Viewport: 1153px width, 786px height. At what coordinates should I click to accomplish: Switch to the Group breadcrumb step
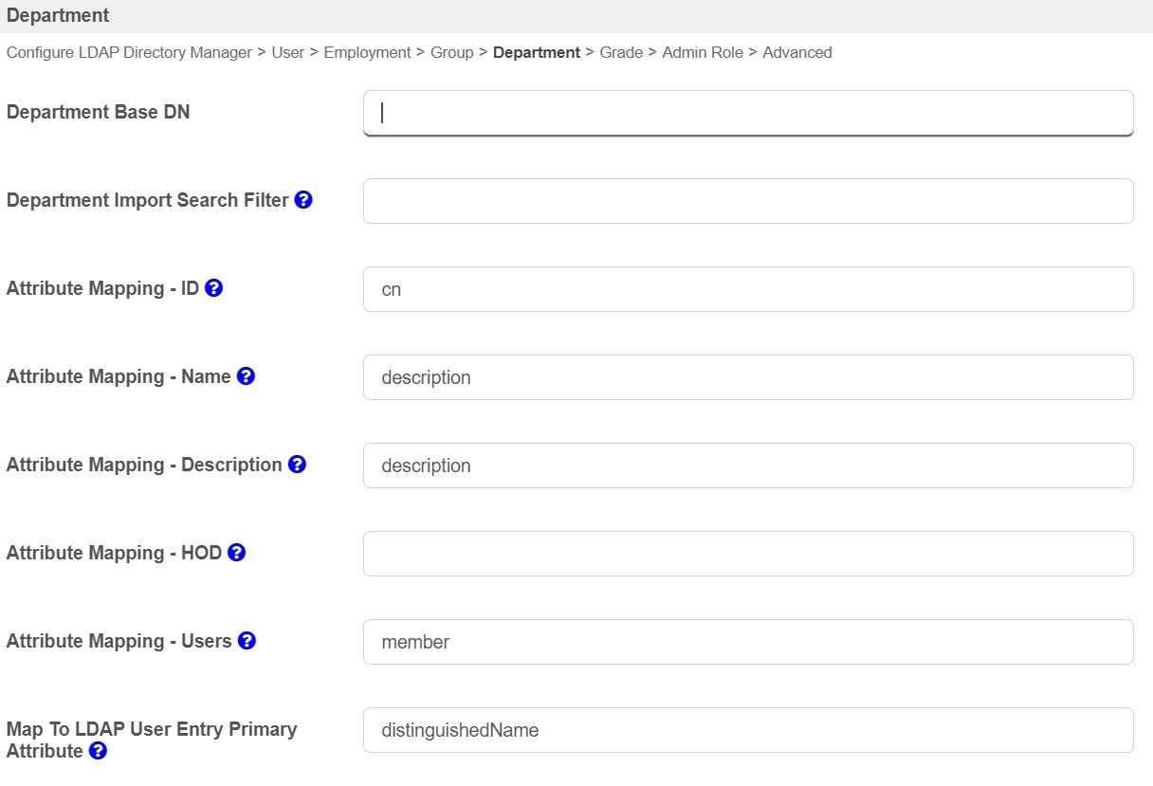(x=451, y=53)
